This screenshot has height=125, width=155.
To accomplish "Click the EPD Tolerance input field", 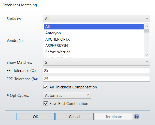I will (x=96, y=79).
